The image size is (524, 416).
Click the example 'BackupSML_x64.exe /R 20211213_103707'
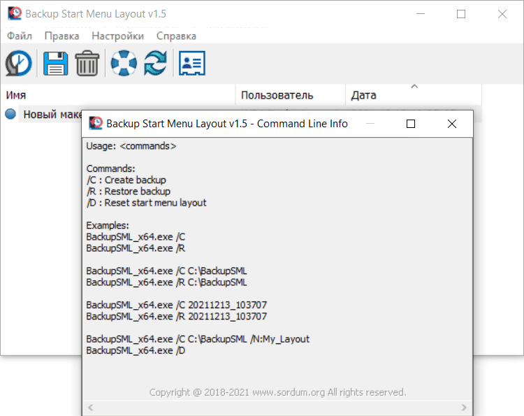click(x=177, y=316)
